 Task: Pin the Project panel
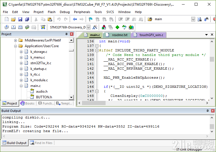(66, 34)
